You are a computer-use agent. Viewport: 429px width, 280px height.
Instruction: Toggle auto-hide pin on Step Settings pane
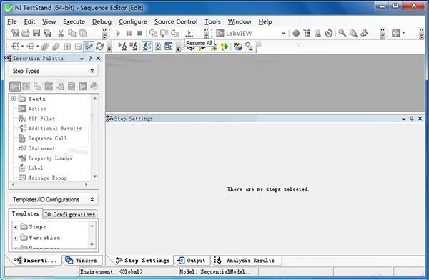pos(412,119)
